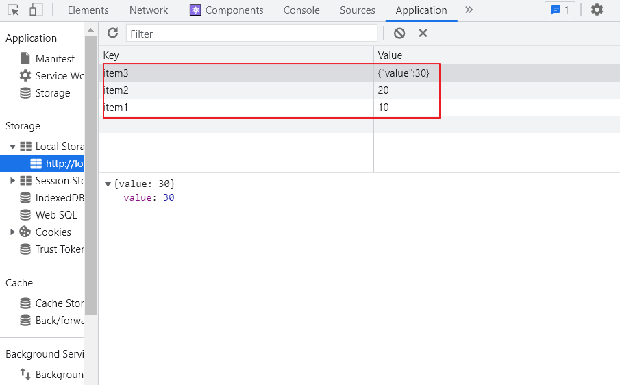Select the Local Storage tree item

(51, 147)
